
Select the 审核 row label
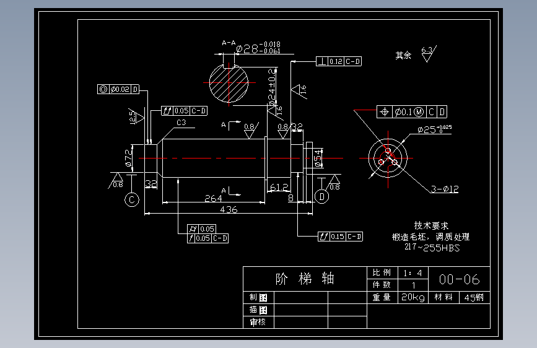[258, 322]
